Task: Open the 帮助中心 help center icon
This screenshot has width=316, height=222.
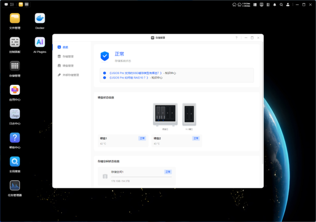Action: pos(15,138)
